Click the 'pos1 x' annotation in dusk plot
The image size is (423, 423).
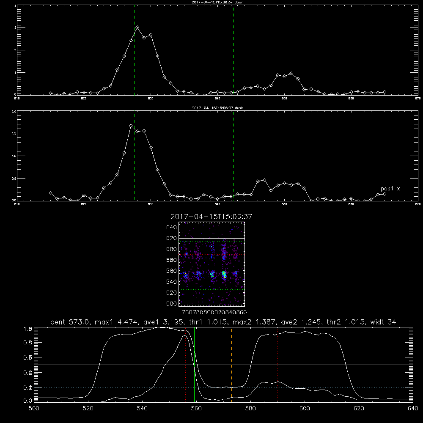click(x=390, y=189)
